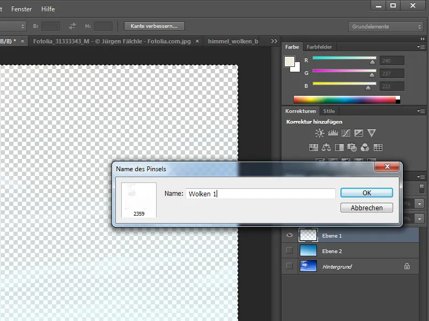429x321 pixels.
Task: Open the Korrekturen panel flyout menu
Action: tap(421, 111)
